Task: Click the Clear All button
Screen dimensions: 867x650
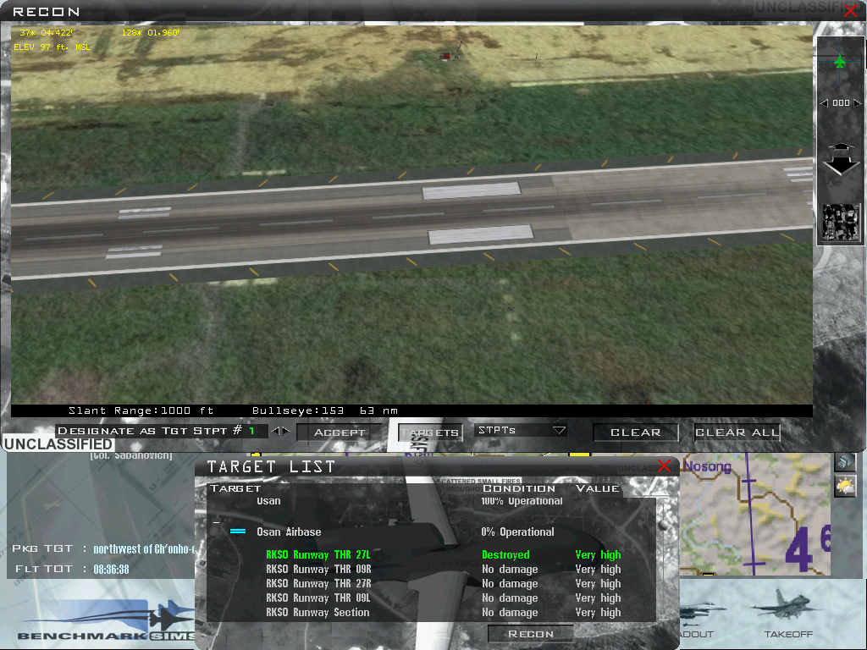Action: (737, 432)
